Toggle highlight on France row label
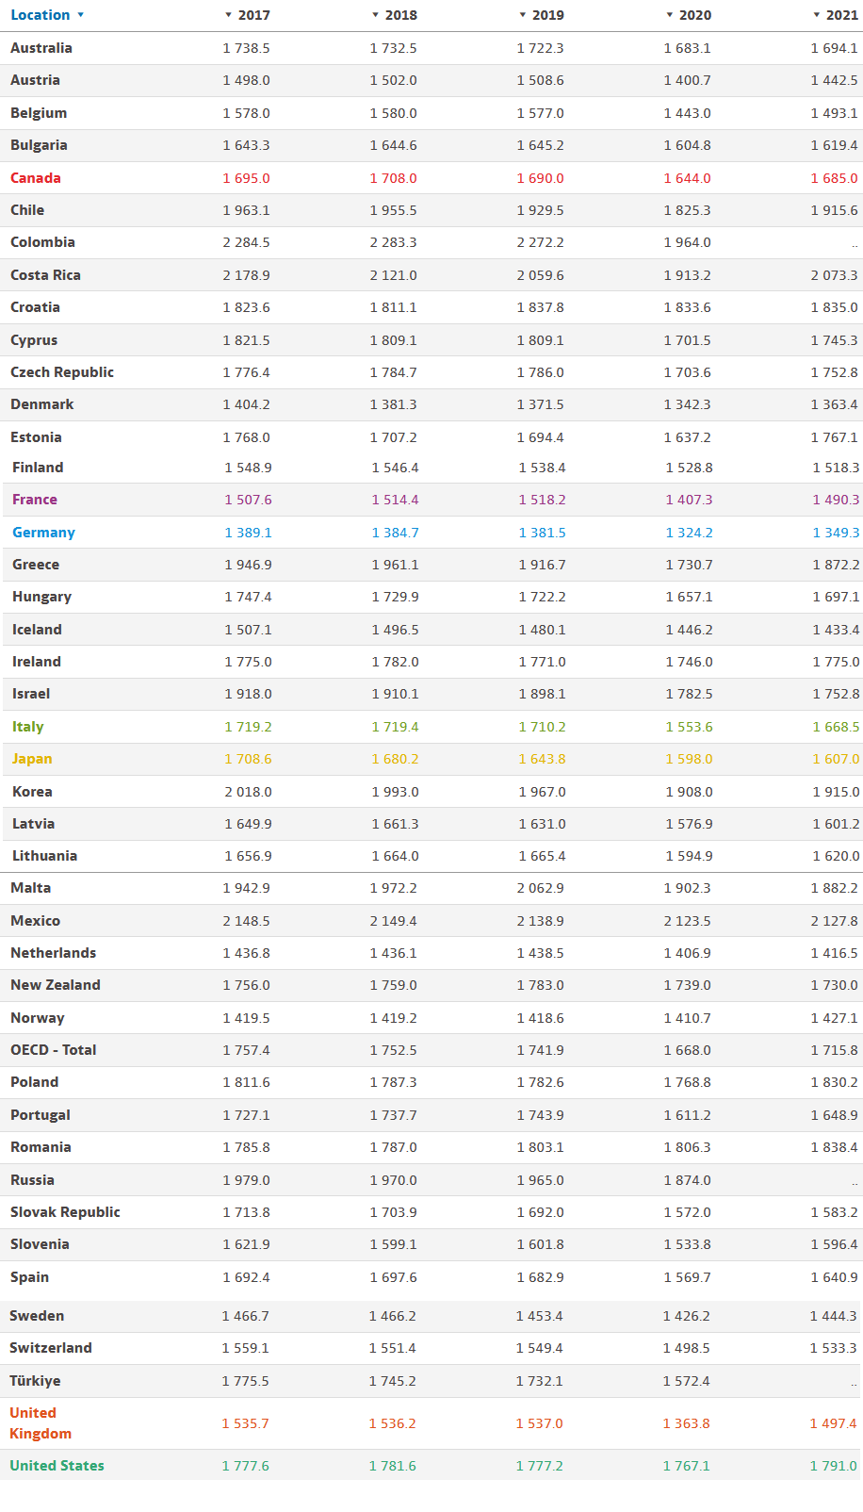The width and height of the screenshot is (863, 1512). click(35, 500)
